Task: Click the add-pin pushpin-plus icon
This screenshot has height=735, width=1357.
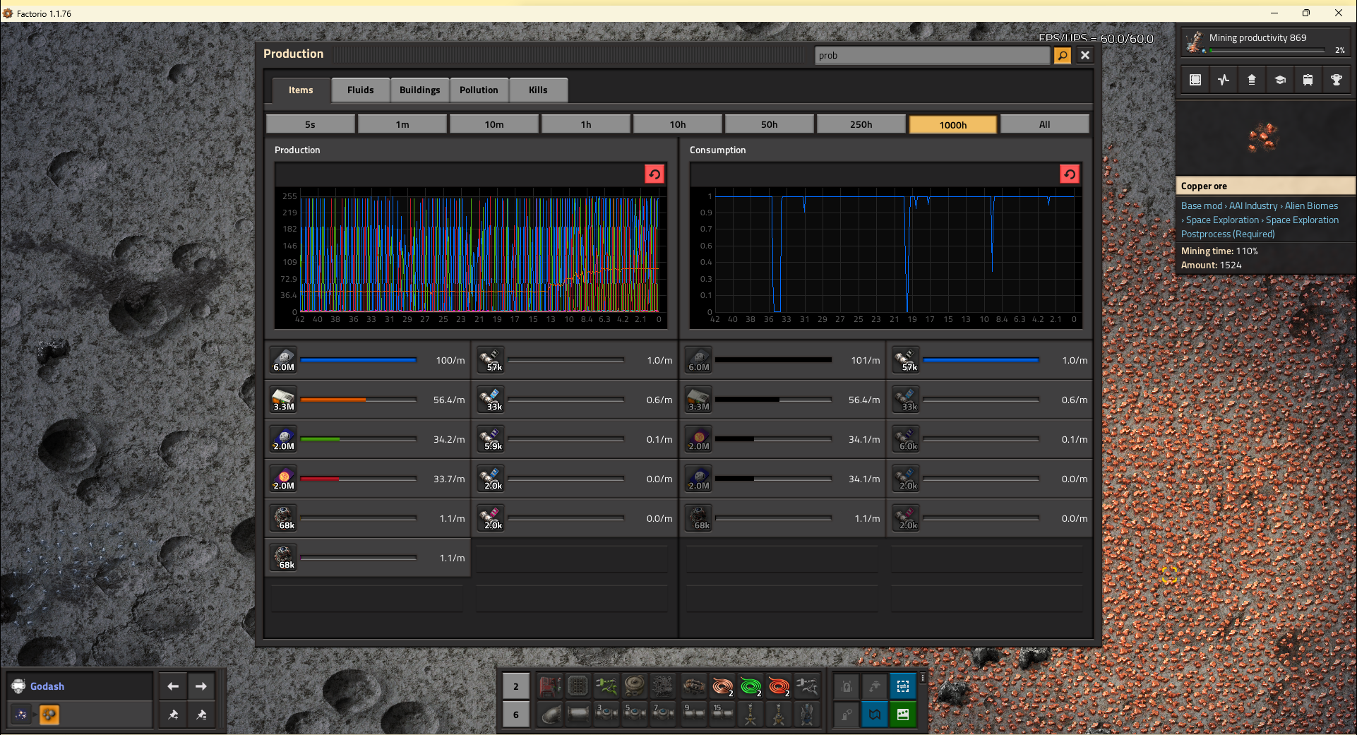Action: [173, 715]
